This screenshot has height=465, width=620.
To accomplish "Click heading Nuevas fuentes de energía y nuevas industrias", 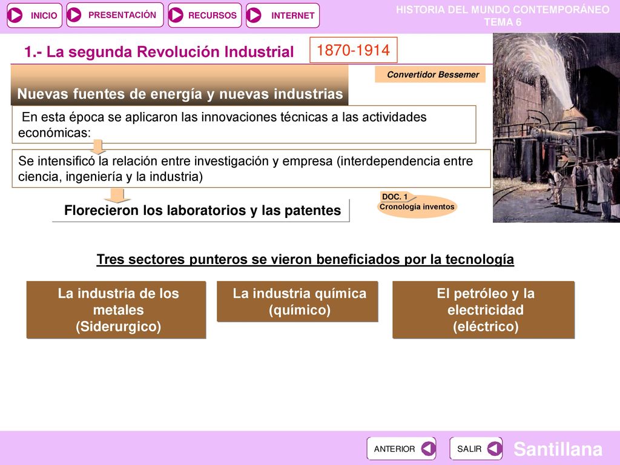I will [179, 94].
